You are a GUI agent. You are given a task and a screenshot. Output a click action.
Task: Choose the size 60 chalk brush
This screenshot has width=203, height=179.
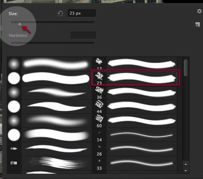(135, 121)
